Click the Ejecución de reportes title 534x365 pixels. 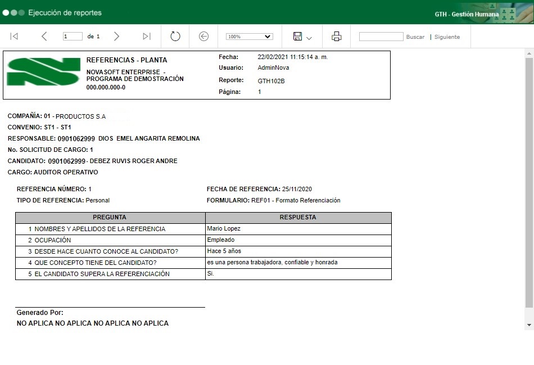[x=65, y=12]
